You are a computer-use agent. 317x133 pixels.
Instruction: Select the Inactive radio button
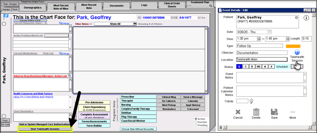point(196,122)
